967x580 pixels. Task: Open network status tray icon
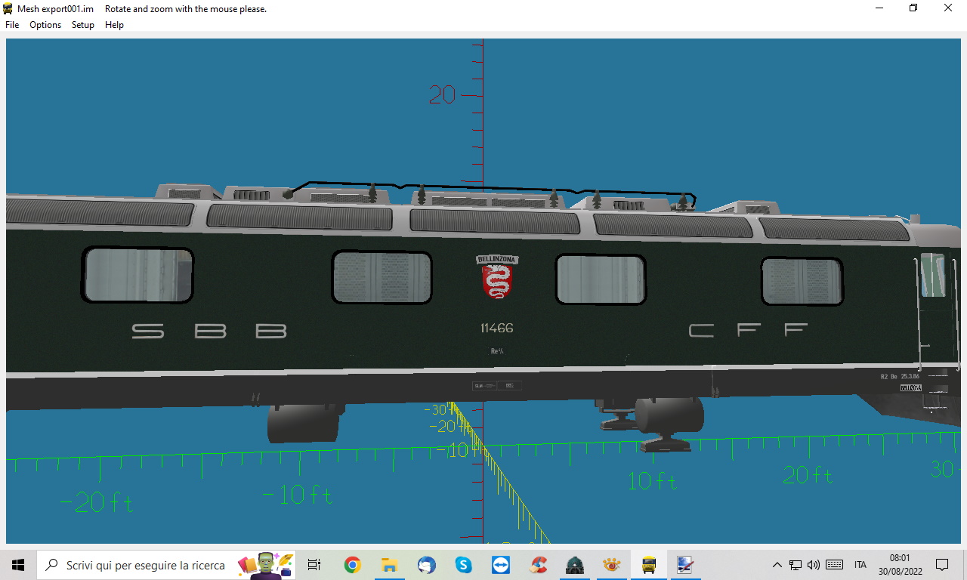[x=796, y=565]
